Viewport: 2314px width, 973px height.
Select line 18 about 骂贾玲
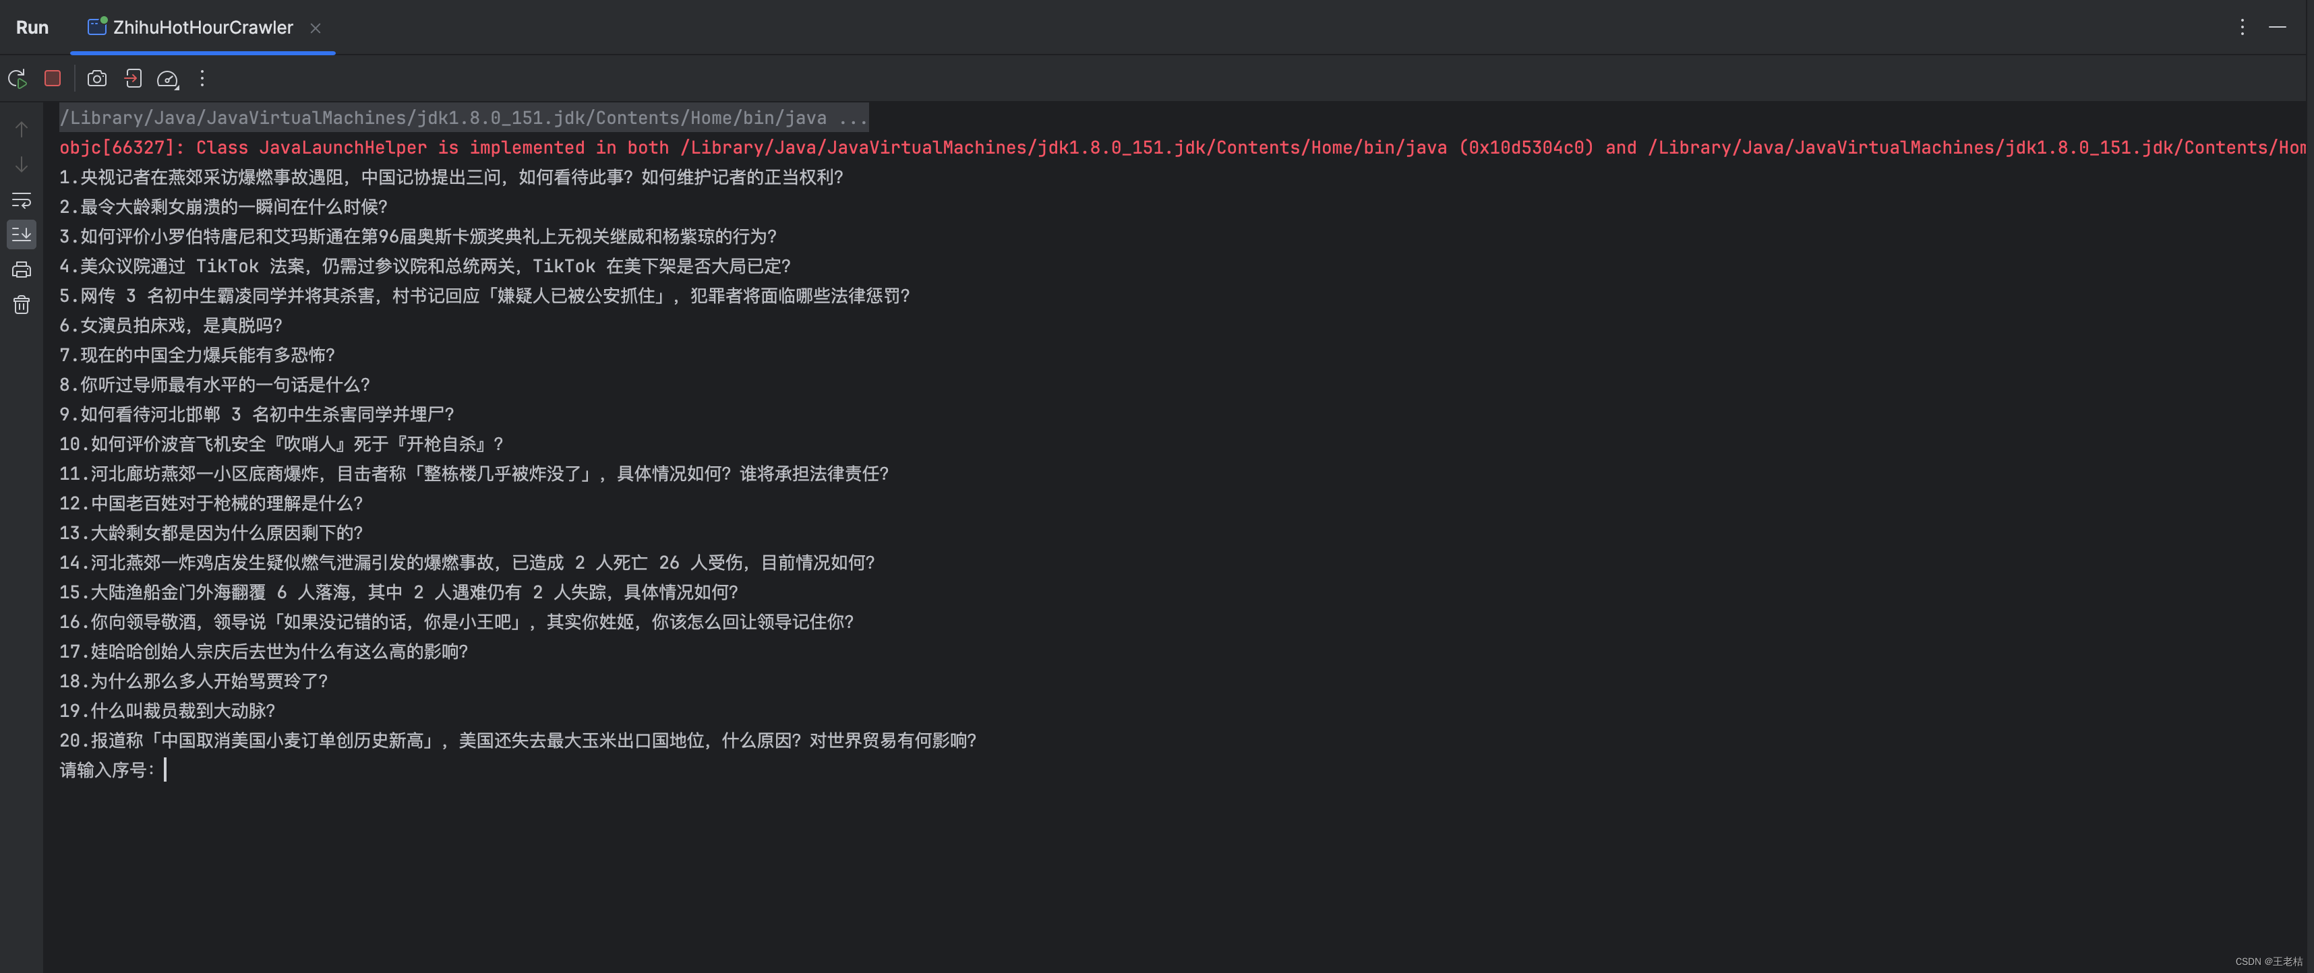tap(194, 681)
